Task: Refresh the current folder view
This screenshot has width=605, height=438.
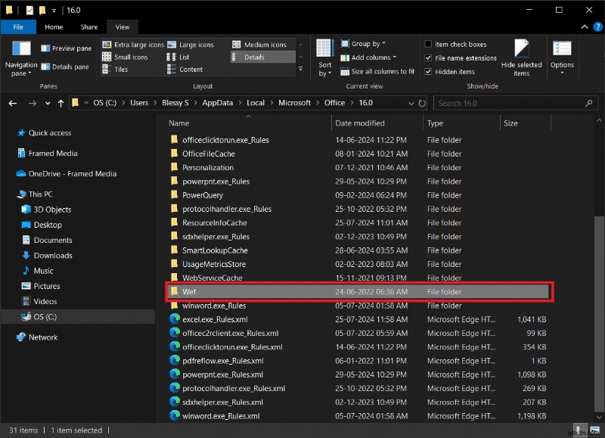Action: pyautogui.click(x=422, y=103)
